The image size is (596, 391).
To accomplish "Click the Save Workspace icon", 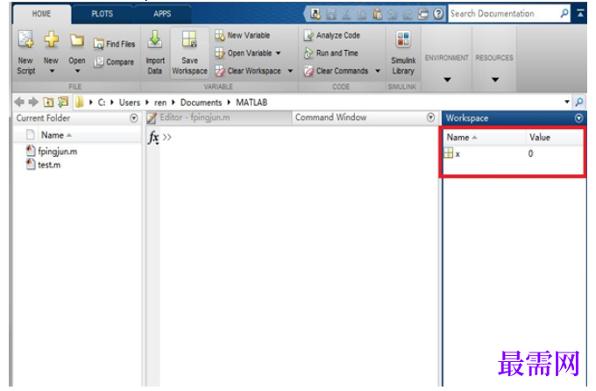I will (189, 39).
